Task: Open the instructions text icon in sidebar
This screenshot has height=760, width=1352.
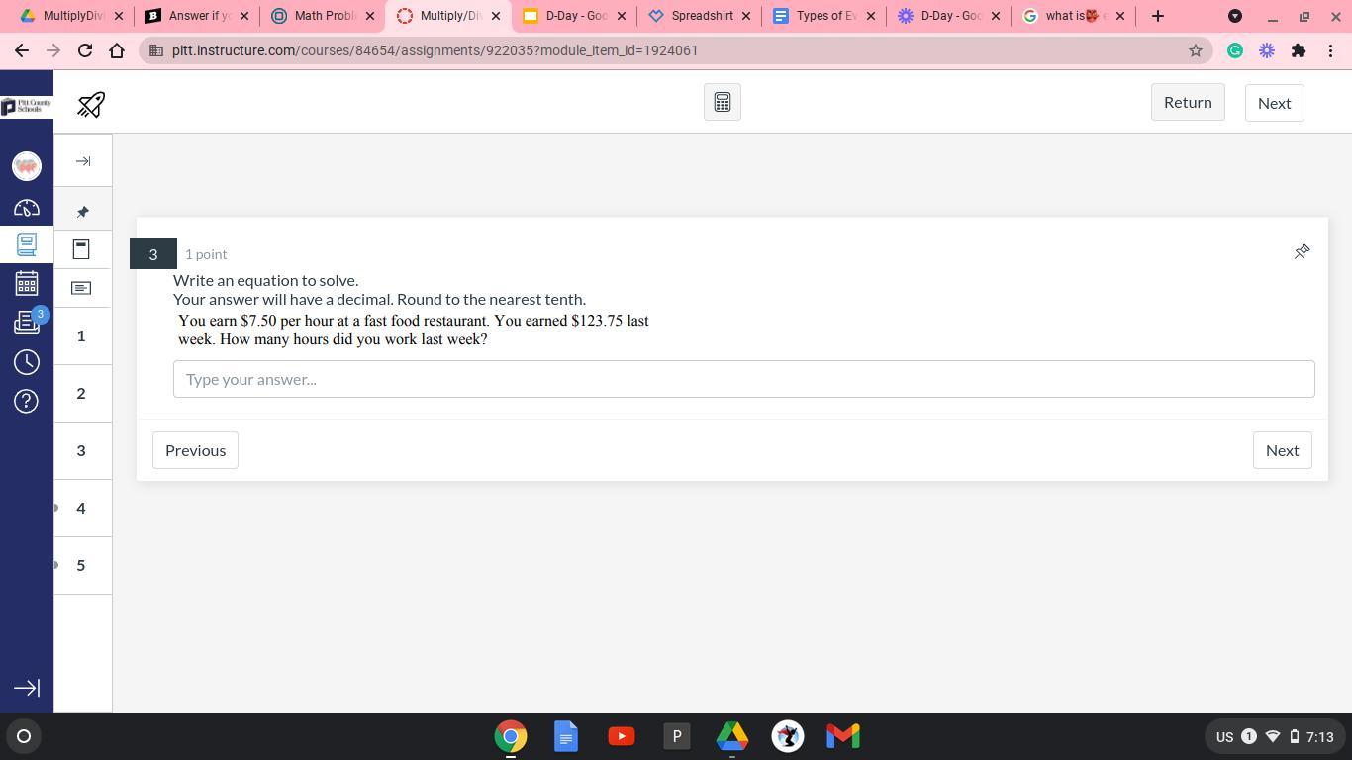Action: pyautogui.click(x=81, y=288)
